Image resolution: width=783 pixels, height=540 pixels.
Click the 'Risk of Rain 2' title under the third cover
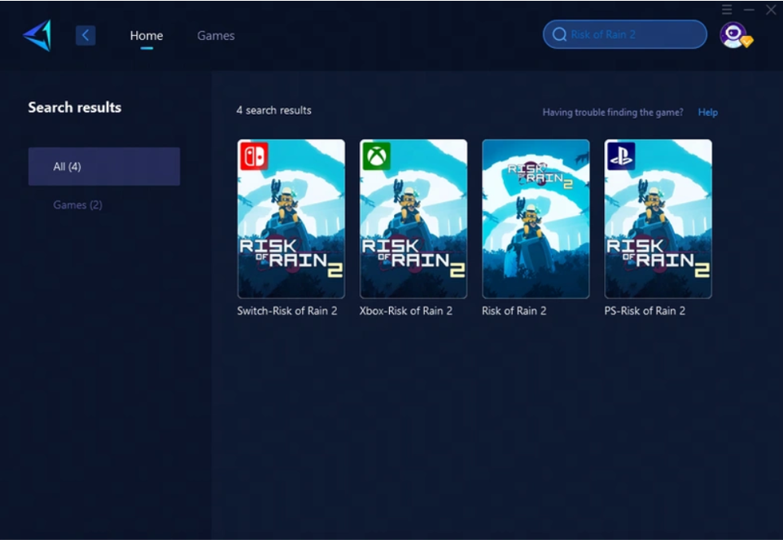[514, 310]
